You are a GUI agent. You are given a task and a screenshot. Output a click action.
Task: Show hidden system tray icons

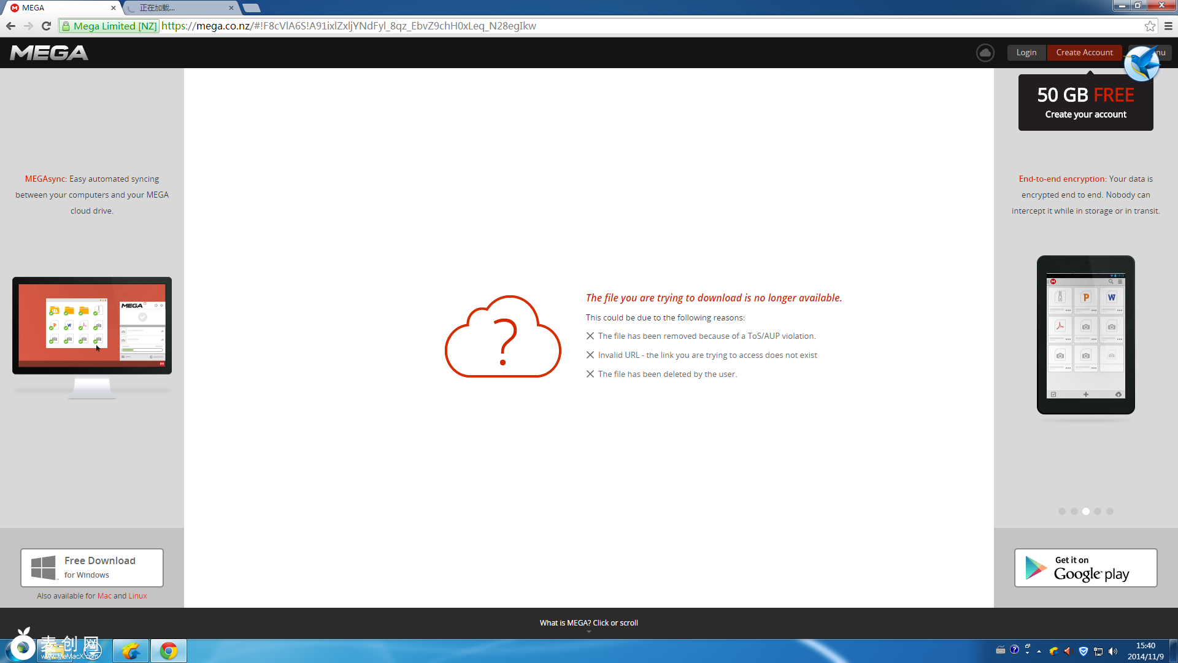(1039, 651)
